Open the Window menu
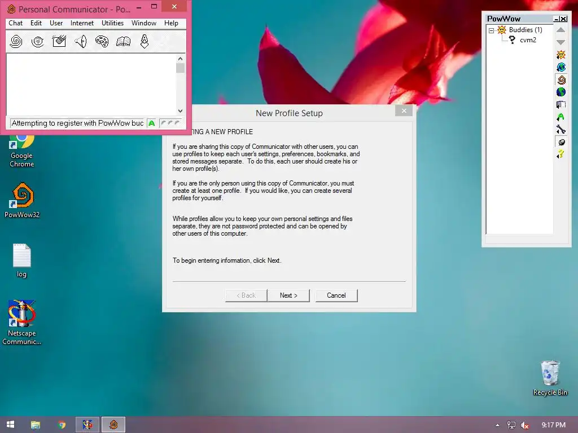 point(144,23)
